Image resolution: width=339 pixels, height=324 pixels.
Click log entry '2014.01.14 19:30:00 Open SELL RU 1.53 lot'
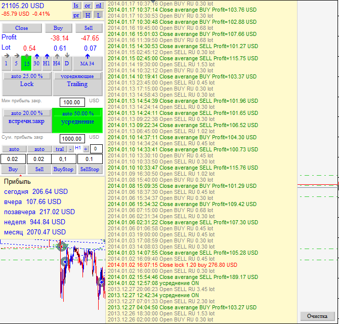point(161,64)
